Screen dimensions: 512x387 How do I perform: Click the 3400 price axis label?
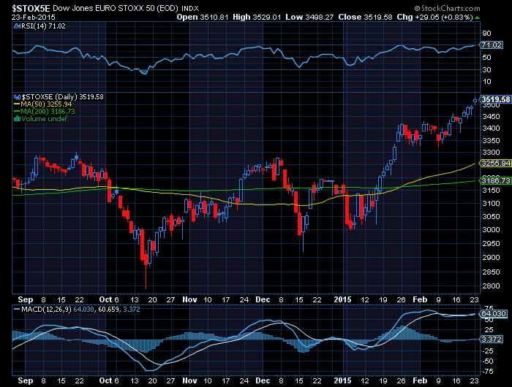tap(491, 128)
